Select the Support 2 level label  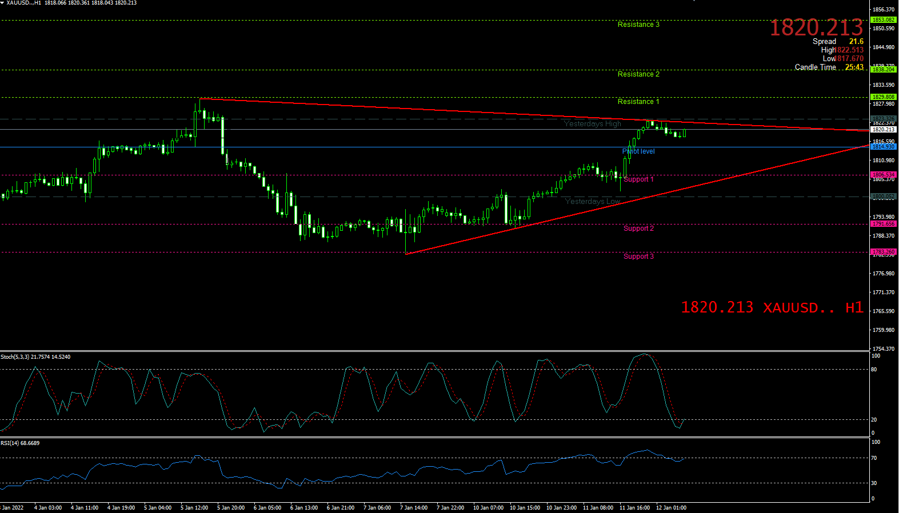(x=638, y=229)
